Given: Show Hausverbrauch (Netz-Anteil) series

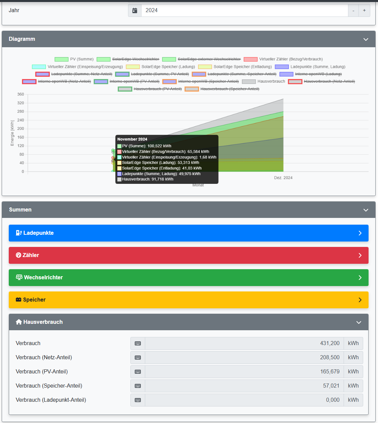Looking at the screenshot, I should coord(322,82).
